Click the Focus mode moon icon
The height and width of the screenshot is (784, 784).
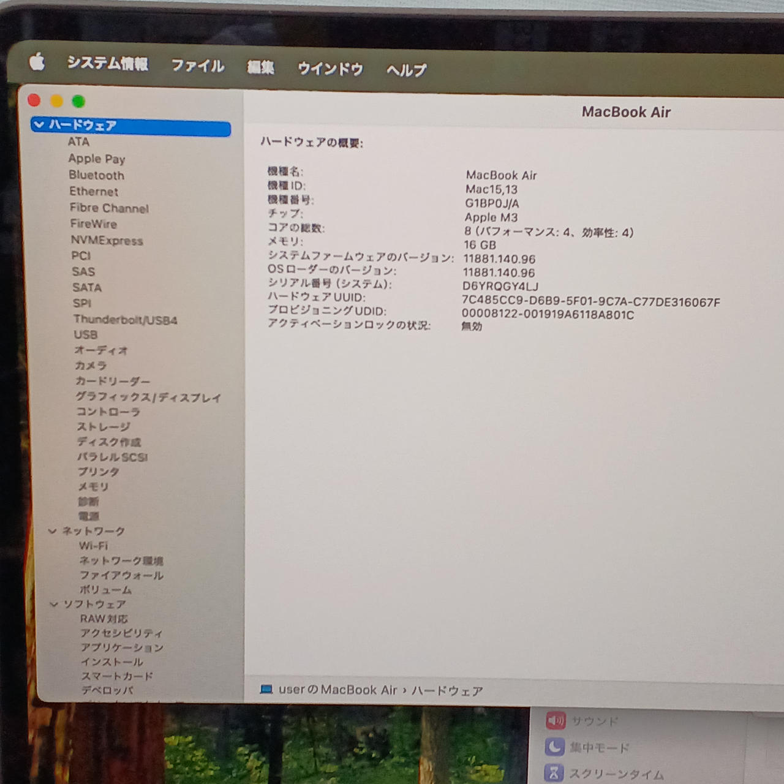pyautogui.click(x=554, y=747)
